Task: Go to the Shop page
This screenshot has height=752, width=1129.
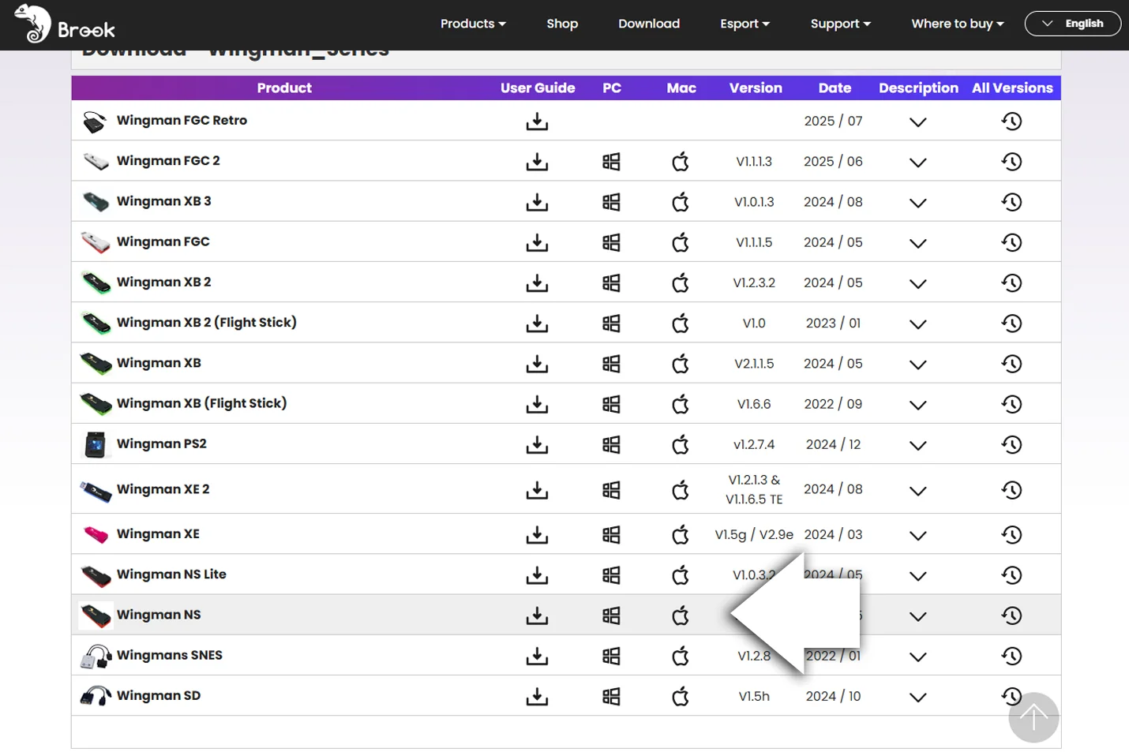Action: click(562, 24)
